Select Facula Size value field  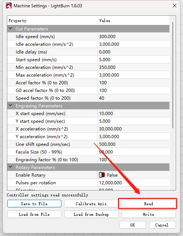click(x=134, y=152)
